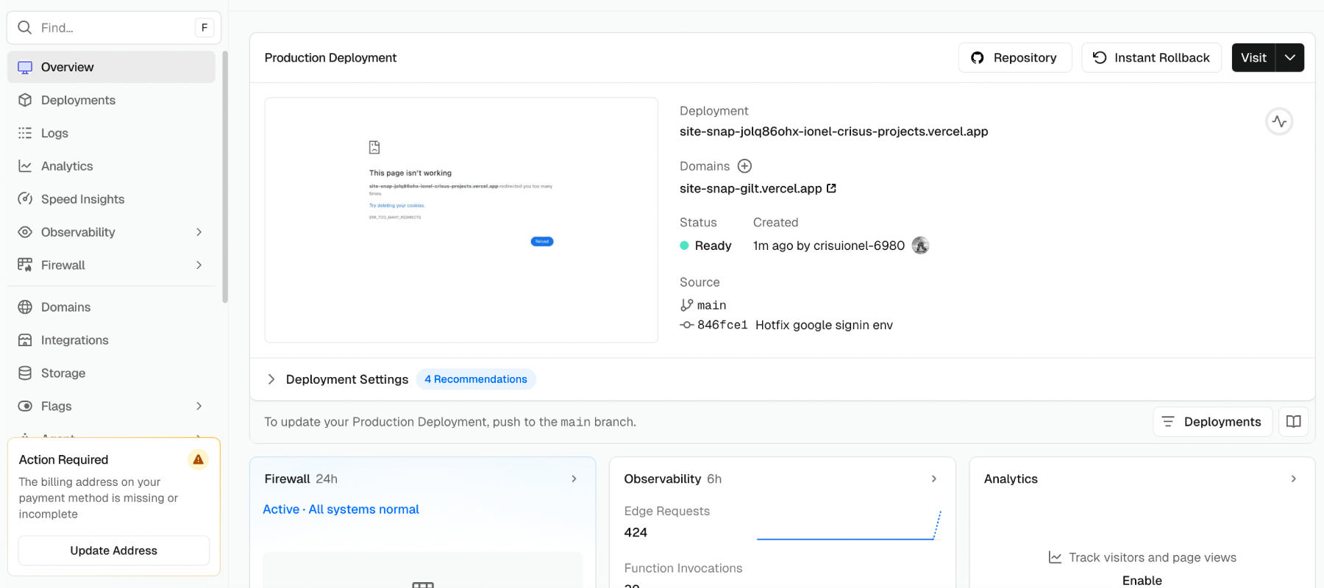The image size is (1324, 588).
Task: Open Speed Insights in sidebar
Action: click(111, 199)
